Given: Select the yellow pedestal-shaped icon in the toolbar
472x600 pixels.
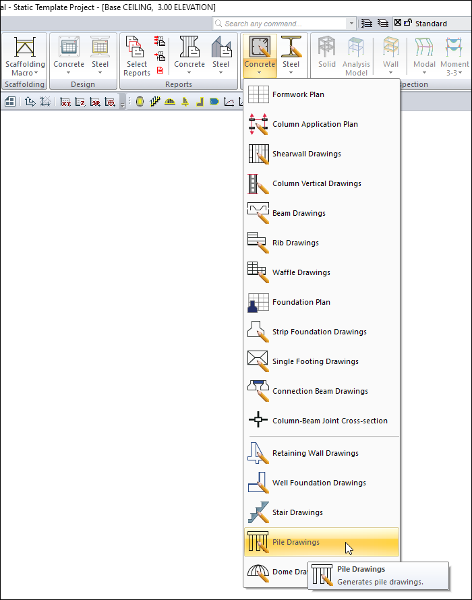Looking at the screenshot, I should [x=185, y=101].
